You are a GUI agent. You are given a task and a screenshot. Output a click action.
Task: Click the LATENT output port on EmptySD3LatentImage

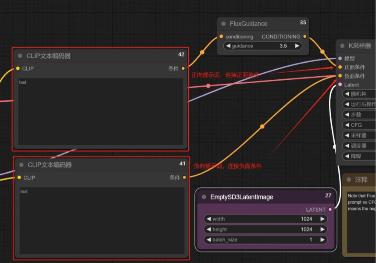[x=330, y=210]
